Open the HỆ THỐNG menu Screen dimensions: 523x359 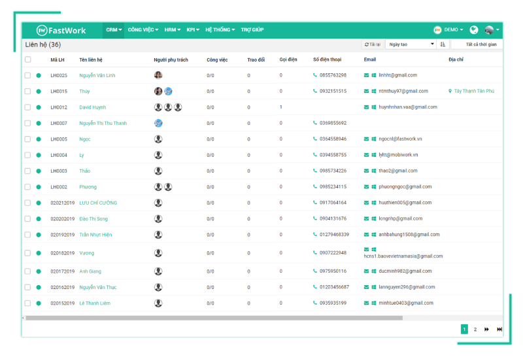[220, 29]
